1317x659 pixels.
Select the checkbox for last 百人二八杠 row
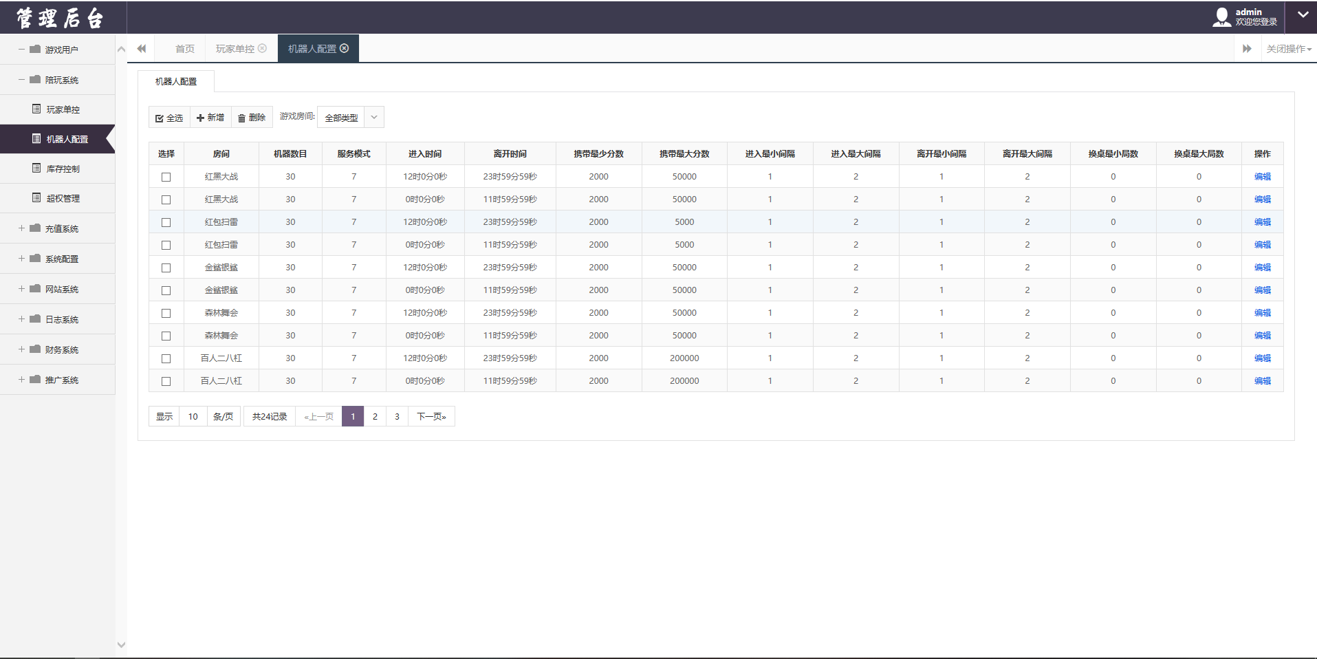pos(166,381)
